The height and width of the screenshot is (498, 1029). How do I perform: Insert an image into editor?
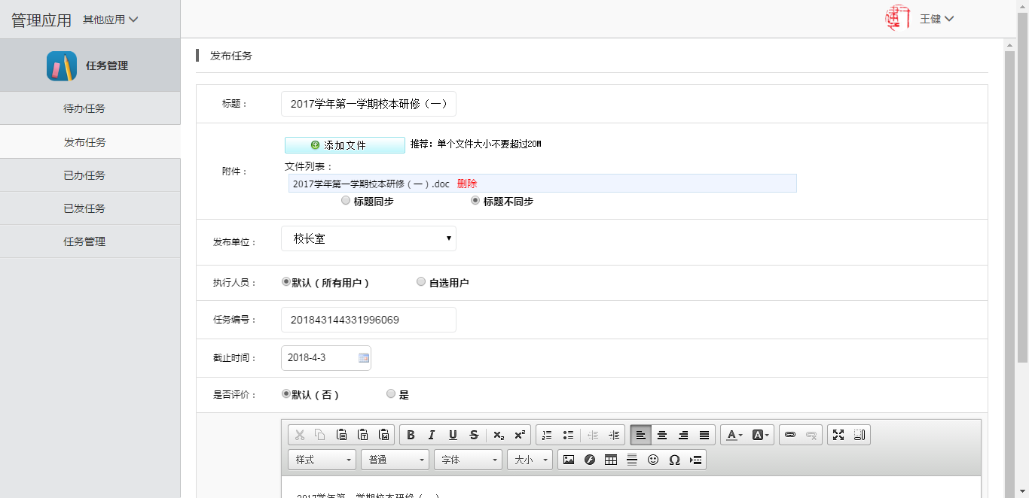click(x=569, y=460)
